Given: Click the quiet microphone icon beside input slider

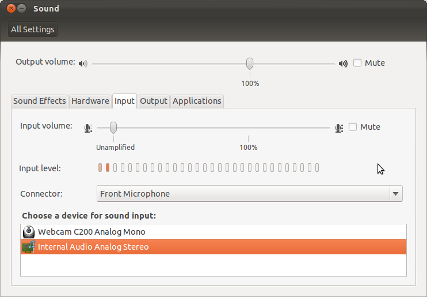Looking at the screenshot, I should [x=87, y=127].
